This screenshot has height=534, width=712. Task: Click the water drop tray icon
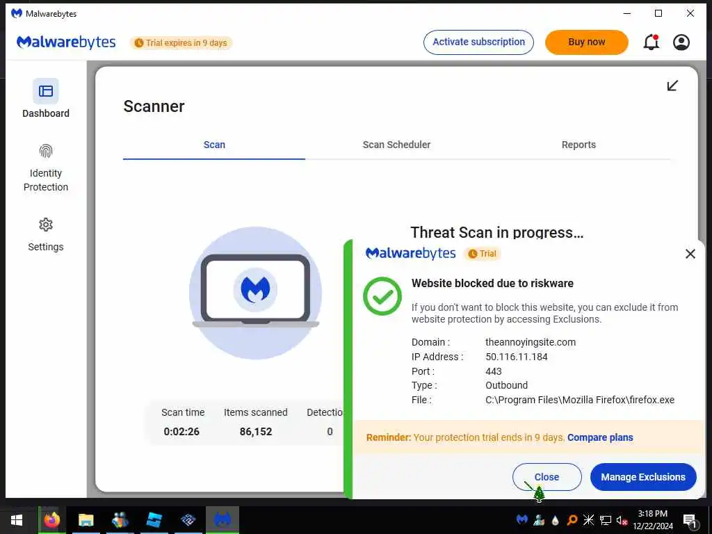[x=555, y=520]
